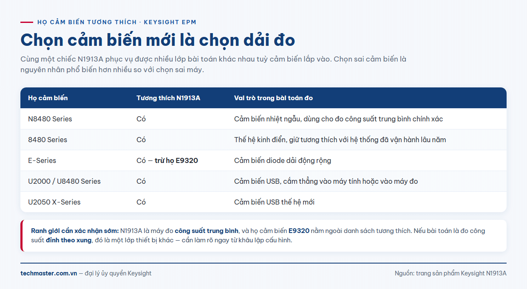This screenshot has height=289, width=527.
Task: Open the techmaster.com.vn link
Action: [49, 273]
